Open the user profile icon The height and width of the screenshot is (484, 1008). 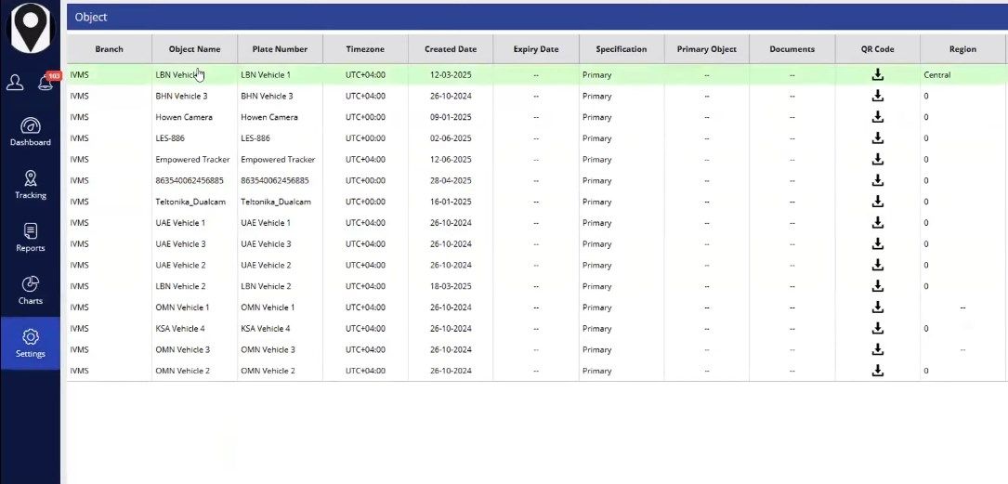click(x=15, y=83)
